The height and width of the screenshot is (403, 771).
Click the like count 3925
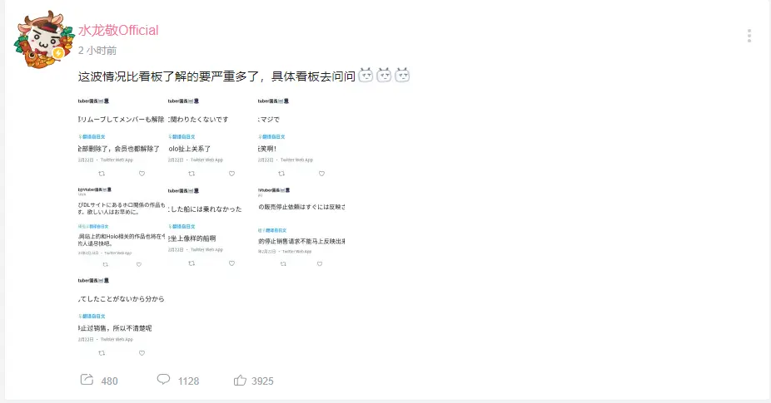pyautogui.click(x=262, y=381)
